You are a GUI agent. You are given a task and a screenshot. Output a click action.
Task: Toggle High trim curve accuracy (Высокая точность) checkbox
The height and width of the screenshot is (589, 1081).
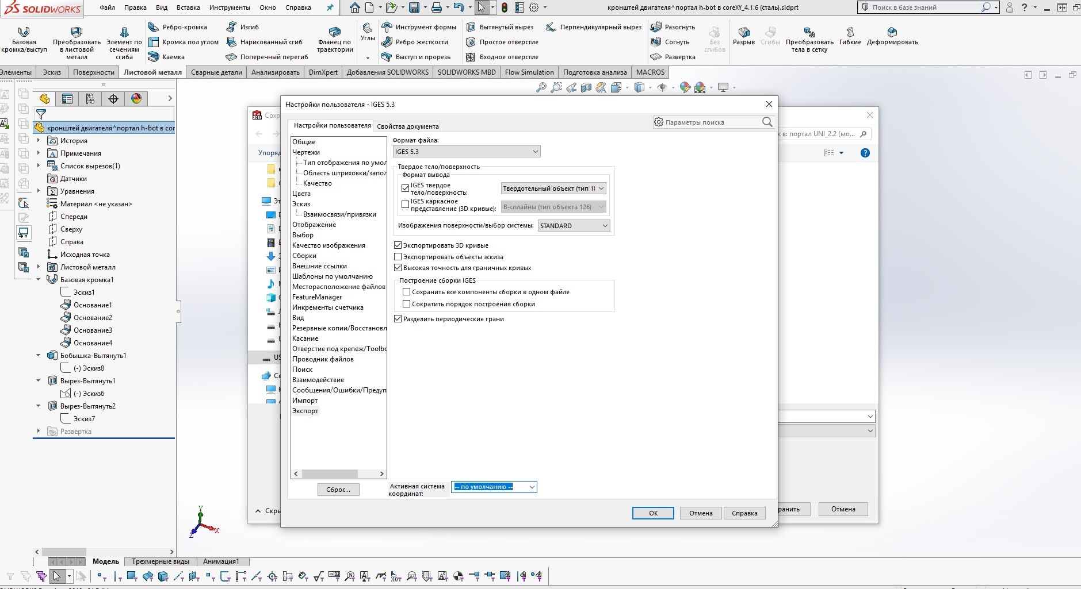[x=398, y=268]
